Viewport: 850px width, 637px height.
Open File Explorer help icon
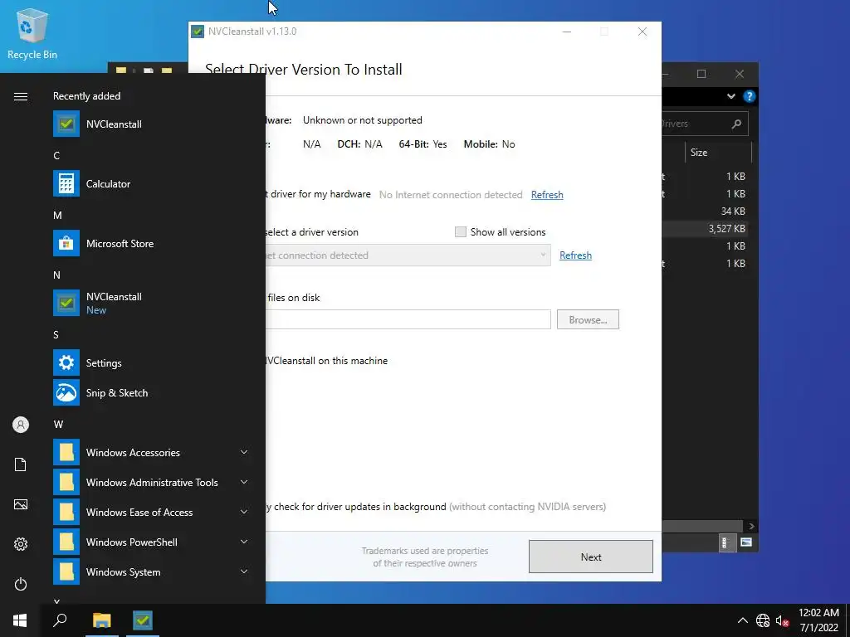750,96
